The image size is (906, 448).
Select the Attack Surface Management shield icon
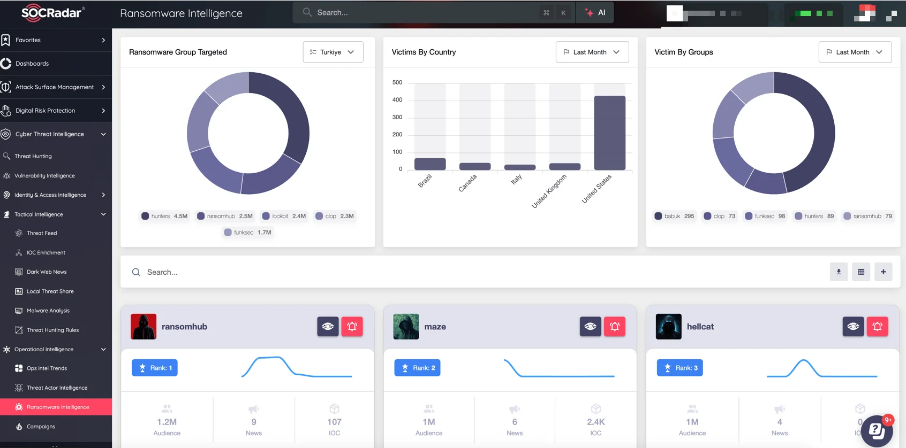(x=6, y=87)
